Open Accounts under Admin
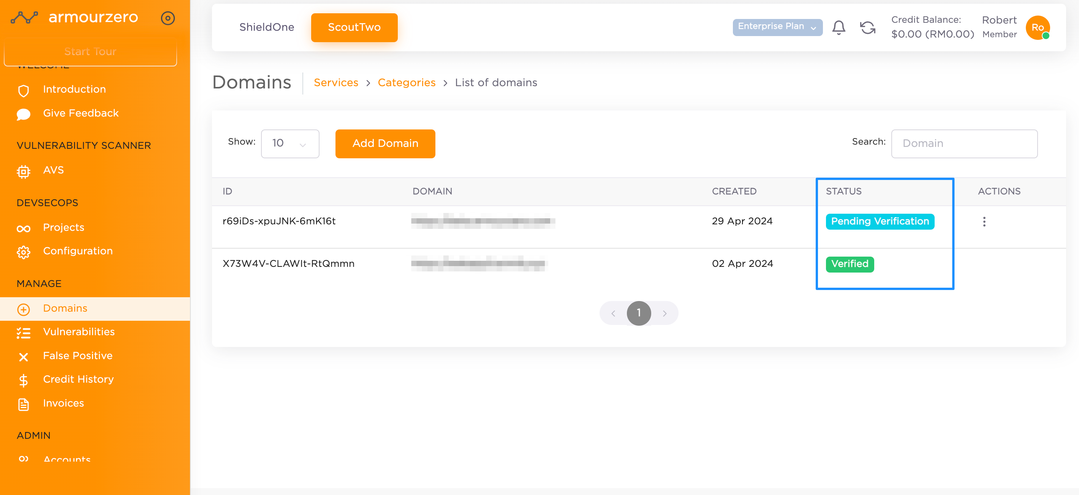The height and width of the screenshot is (495, 1079). (67, 459)
